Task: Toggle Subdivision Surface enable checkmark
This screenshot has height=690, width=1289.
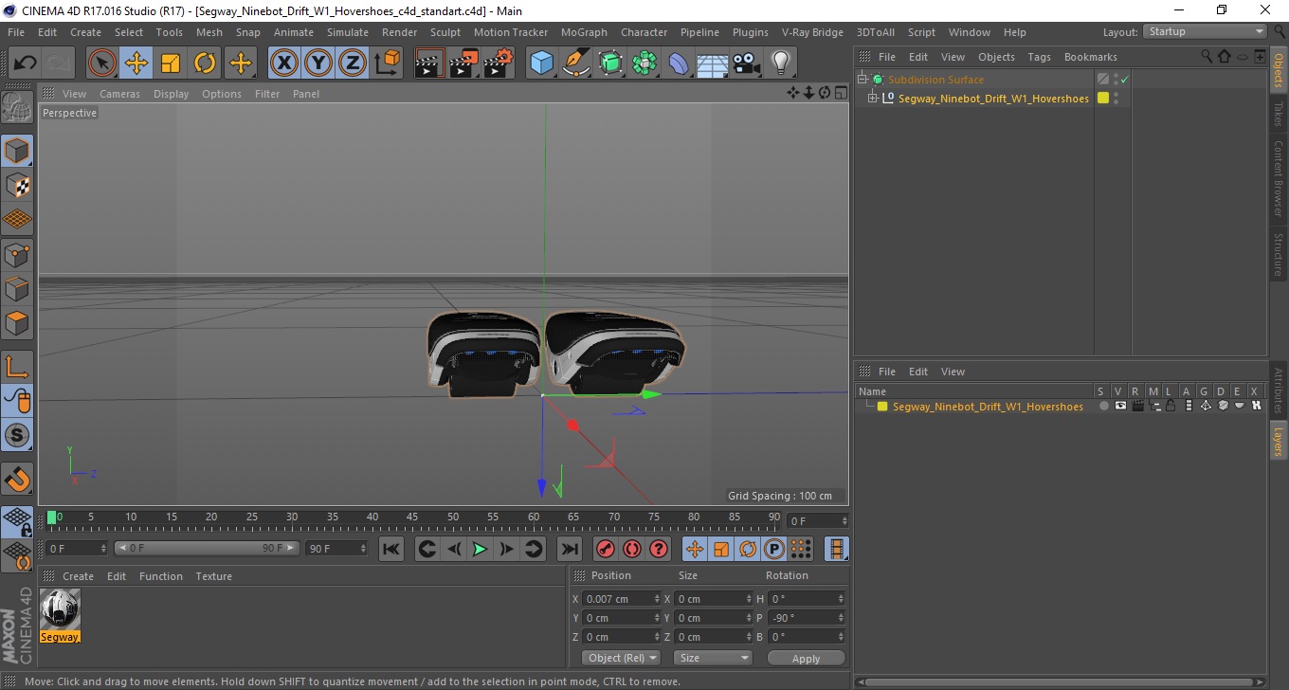Action: point(1125,80)
